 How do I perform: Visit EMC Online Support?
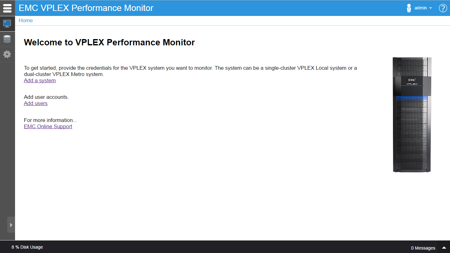(48, 126)
